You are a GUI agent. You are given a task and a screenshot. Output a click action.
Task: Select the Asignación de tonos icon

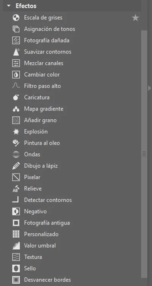[16, 29]
